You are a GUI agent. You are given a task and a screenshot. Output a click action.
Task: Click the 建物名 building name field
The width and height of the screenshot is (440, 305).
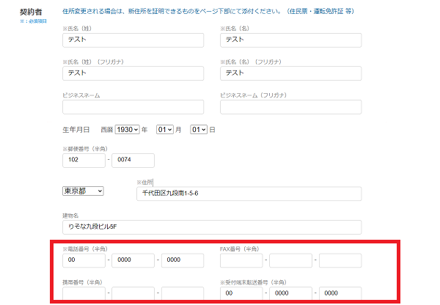pyautogui.click(x=212, y=227)
